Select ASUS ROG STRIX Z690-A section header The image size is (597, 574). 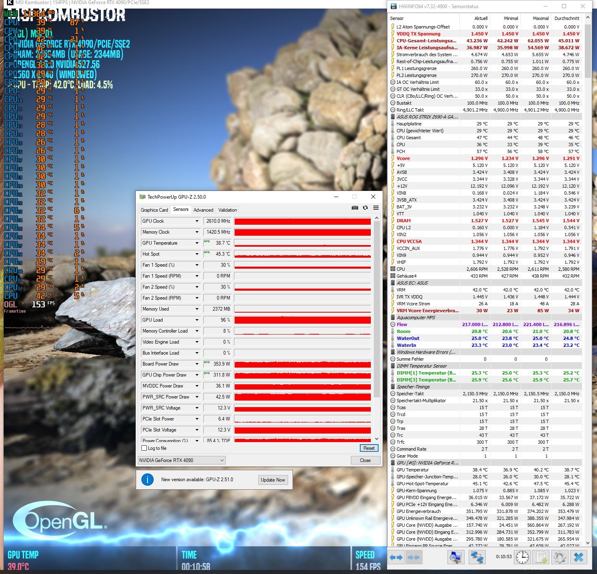tap(485, 117)
